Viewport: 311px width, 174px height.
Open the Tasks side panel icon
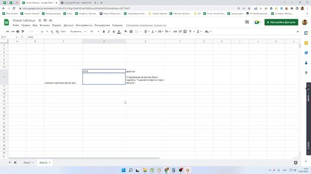coord(306,53)
